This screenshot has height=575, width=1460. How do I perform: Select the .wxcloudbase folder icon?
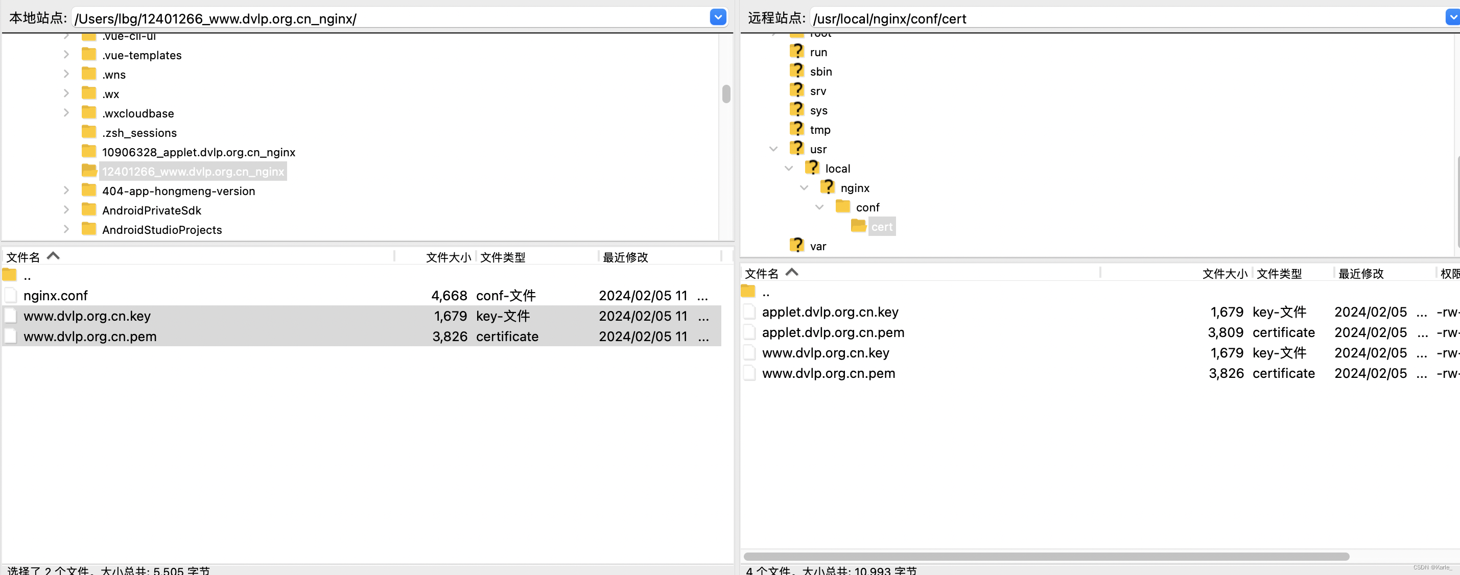coord(89,112)
